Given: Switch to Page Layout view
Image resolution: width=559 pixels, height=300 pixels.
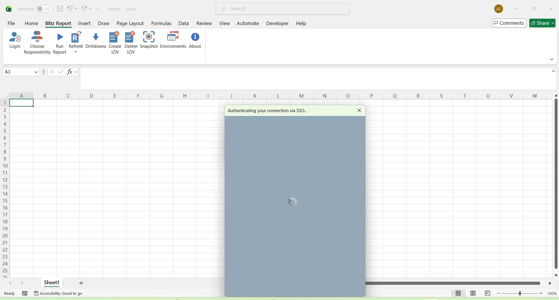Looking at the screenshot, I should coord(473,293).
